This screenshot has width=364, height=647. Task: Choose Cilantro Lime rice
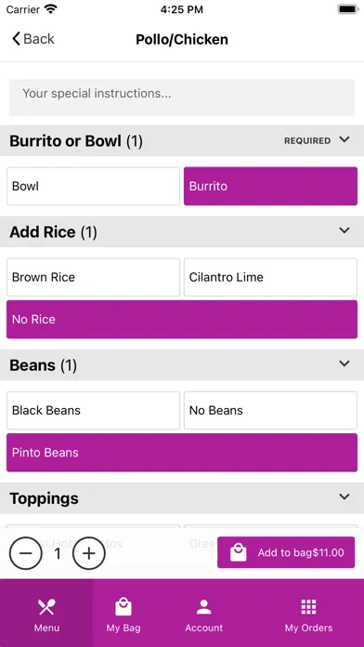click(x=270, y=277)
